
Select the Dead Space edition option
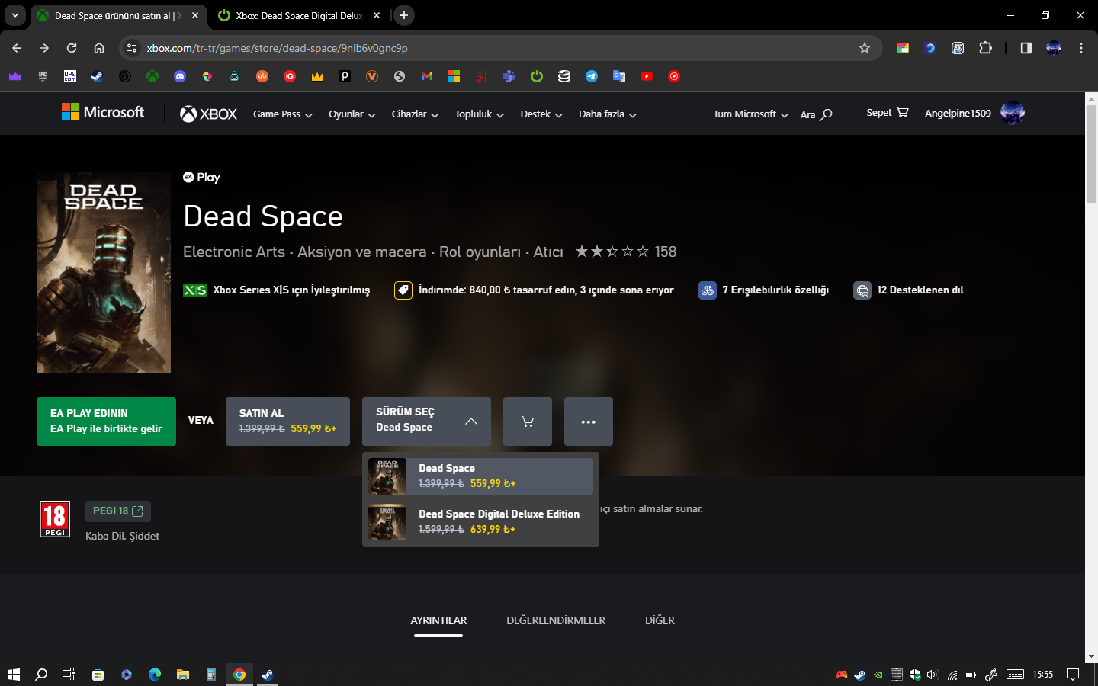point(480,476)
